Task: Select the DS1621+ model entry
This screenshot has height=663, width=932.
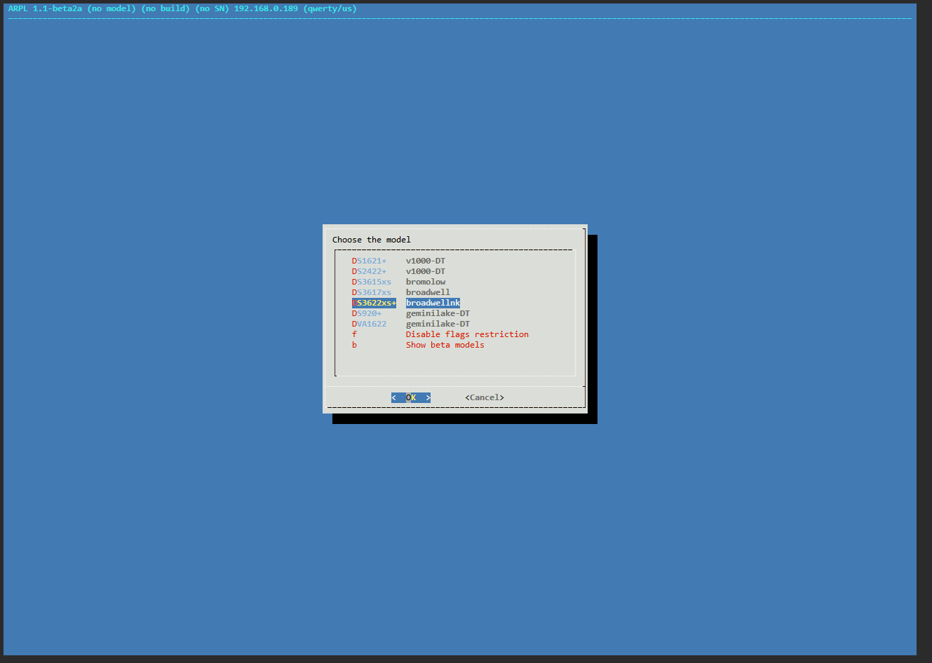Action: (x=369, y=261)
